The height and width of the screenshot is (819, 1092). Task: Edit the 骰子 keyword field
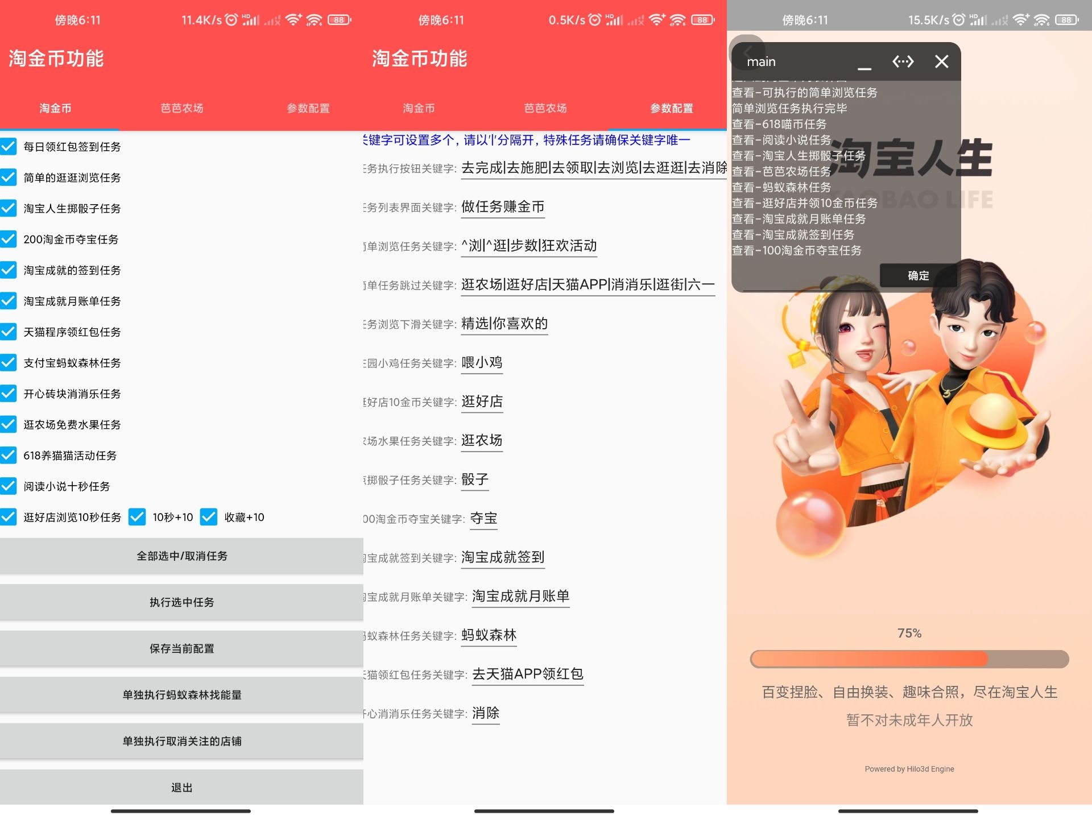pos(475,479)
